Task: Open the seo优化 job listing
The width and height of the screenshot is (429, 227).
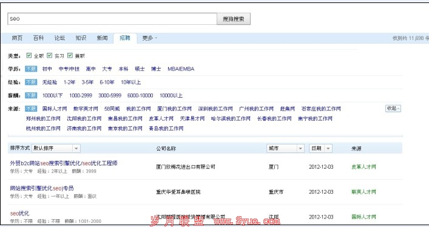Action: tap(19, 213)
